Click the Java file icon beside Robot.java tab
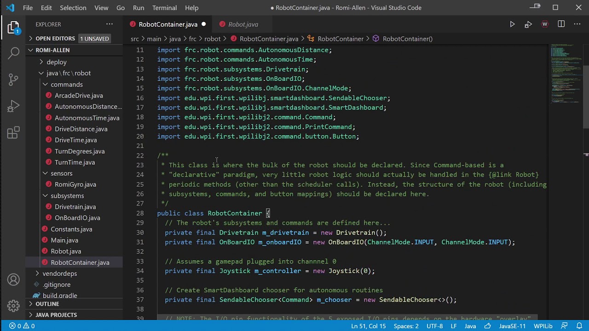Image resolution: width=589 pixels, height=331 pixels. pos(223,24)
